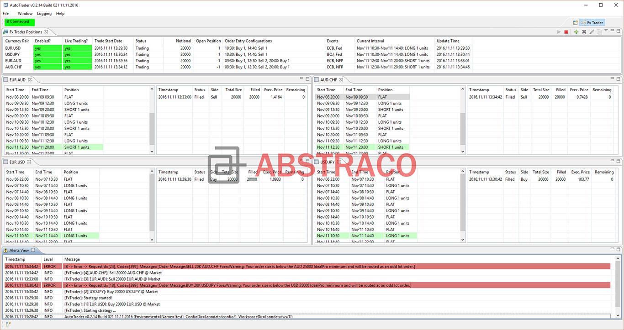This screenshot has width=624, height=330.
Task: Maximize the EUR.AUD panel with its maximize icon
Action: tap(307, 79)
